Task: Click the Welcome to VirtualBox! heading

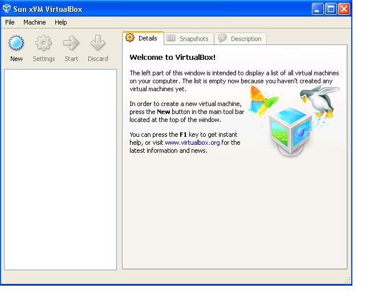Action: (x=173, y=57)
